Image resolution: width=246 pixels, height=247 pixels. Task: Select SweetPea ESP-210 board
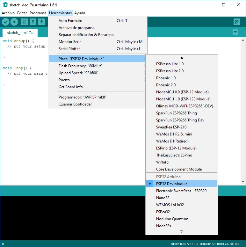[x=182, y=127]
